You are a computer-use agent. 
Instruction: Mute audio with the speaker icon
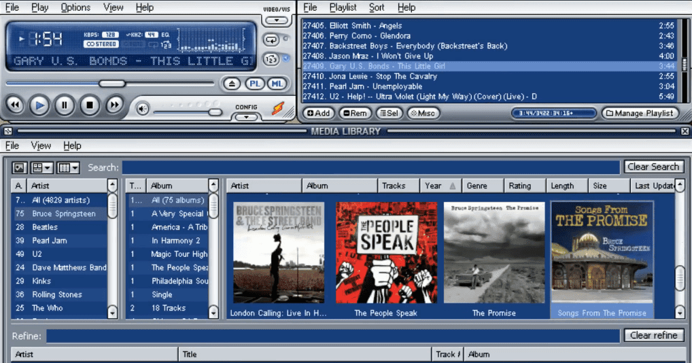click(143, 109)
